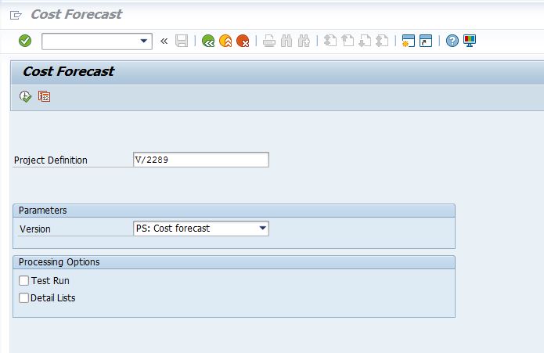Click the Parameters group header
This screenshot has width=544, height=353.
click(x=234, y=211)
